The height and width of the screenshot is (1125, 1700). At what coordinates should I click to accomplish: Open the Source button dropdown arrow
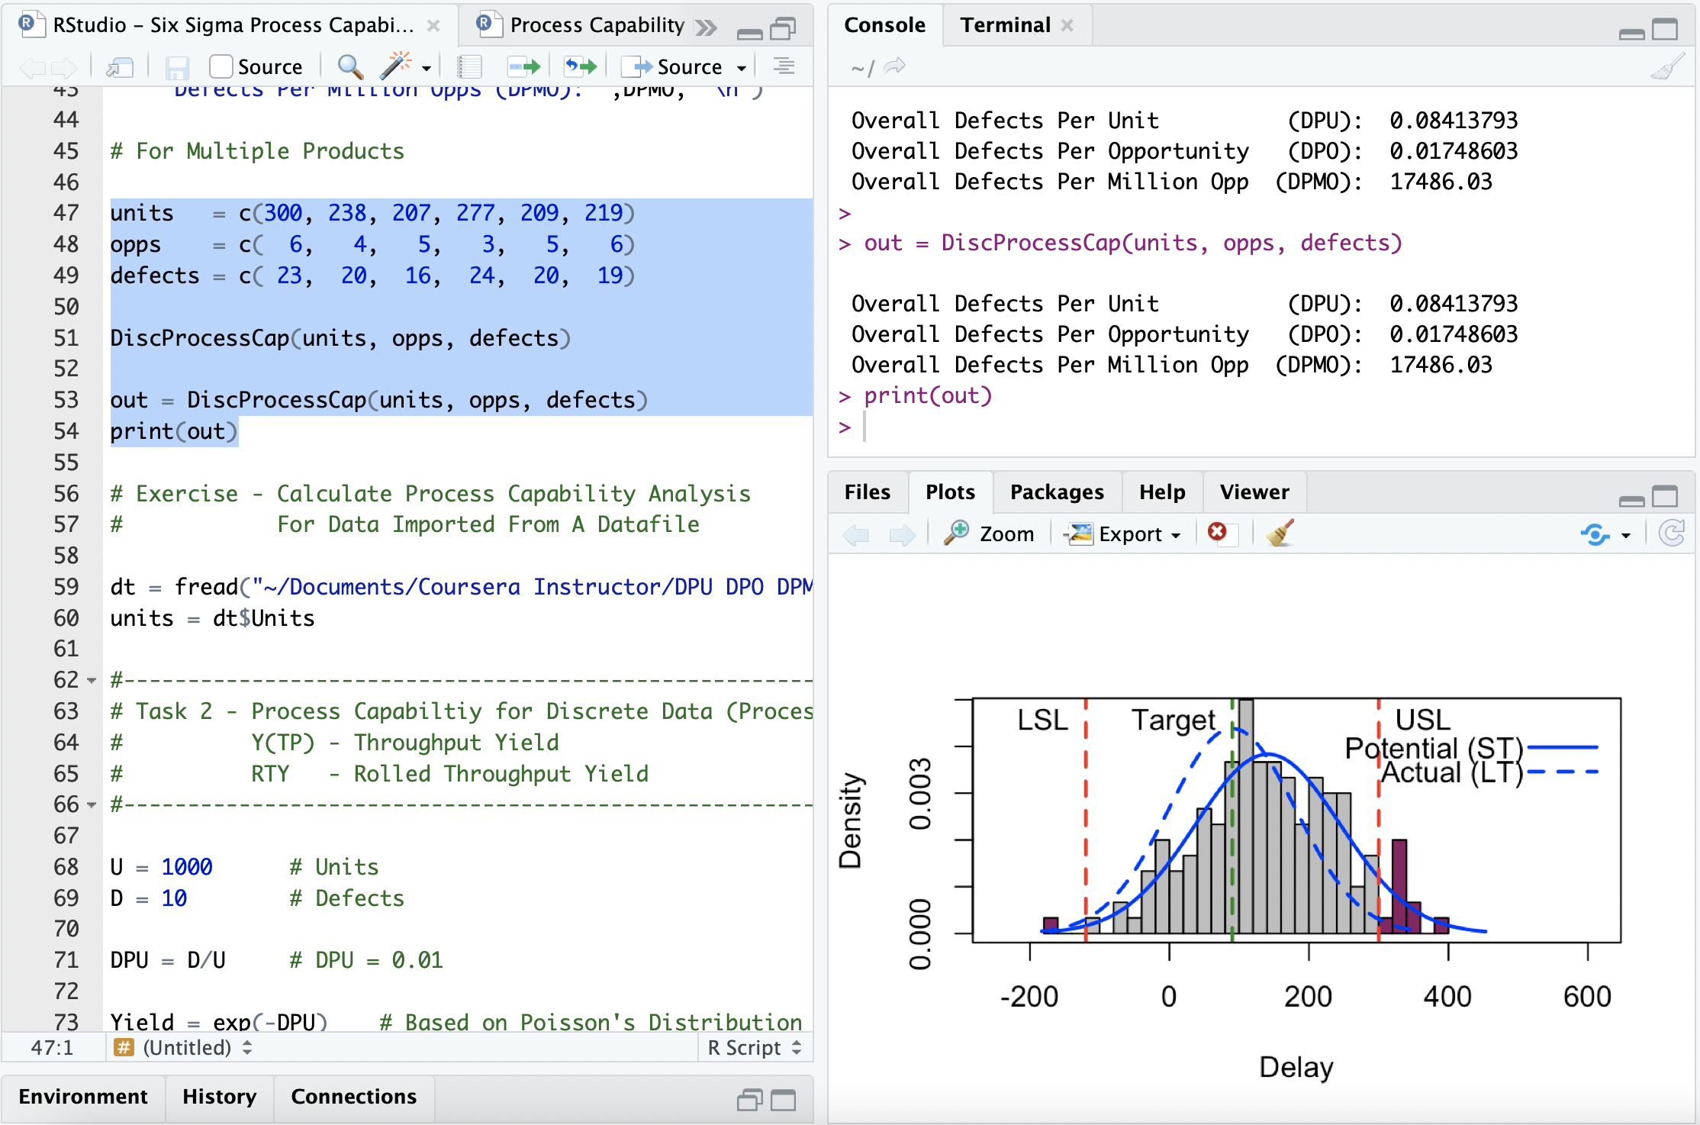point(742,68)
